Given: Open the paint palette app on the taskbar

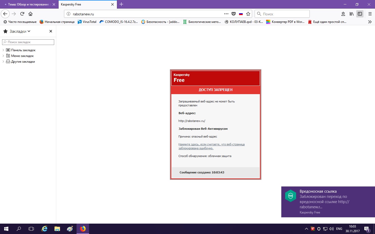Looking at the screenshot, I should tap(70, 229).
